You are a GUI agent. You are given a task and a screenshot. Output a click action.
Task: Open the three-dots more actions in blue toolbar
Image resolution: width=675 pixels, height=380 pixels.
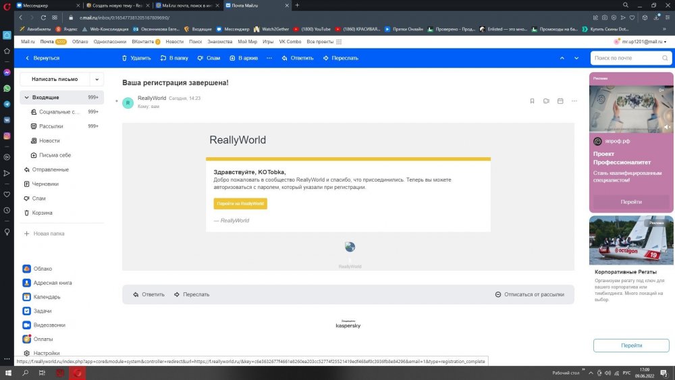(269, 58)
